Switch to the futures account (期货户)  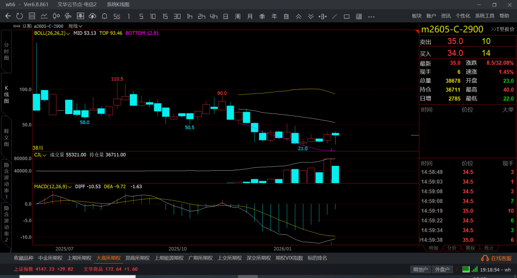tap(421, 269)
